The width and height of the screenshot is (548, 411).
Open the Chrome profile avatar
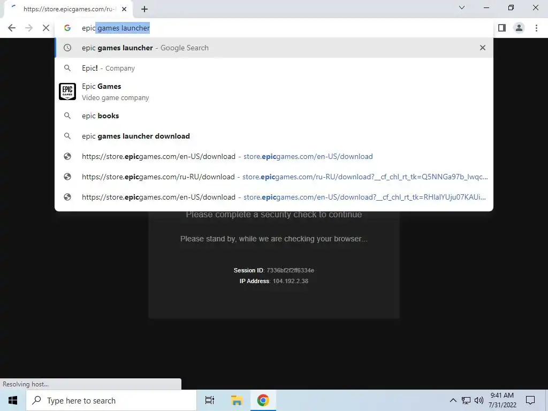pyautogui.click(x=519, y=28)
